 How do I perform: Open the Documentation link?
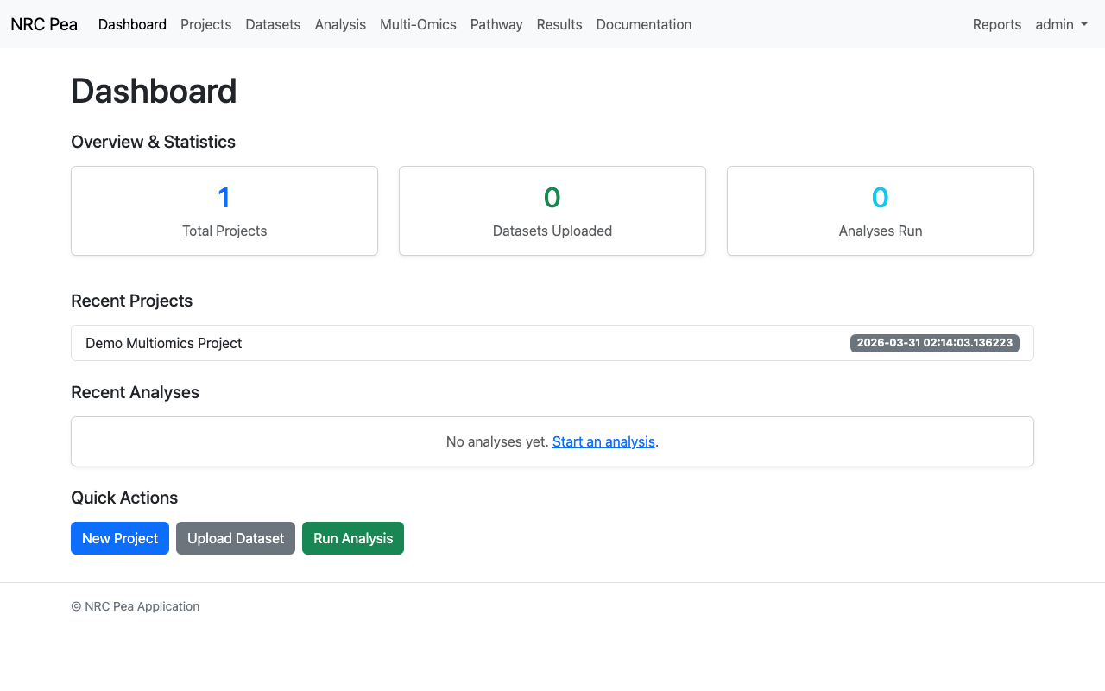coord(644,24)
